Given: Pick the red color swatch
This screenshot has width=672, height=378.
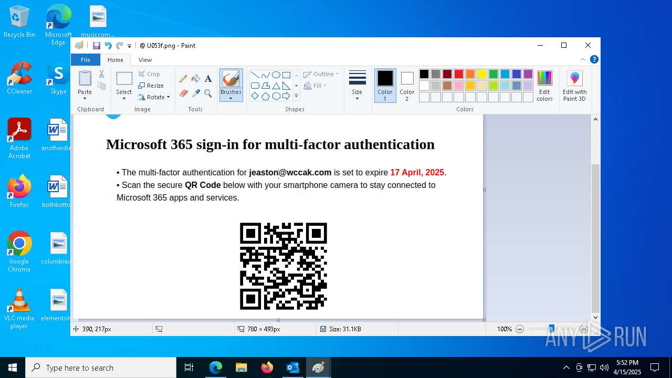Looking at the screenshot, I should point(459,74).
